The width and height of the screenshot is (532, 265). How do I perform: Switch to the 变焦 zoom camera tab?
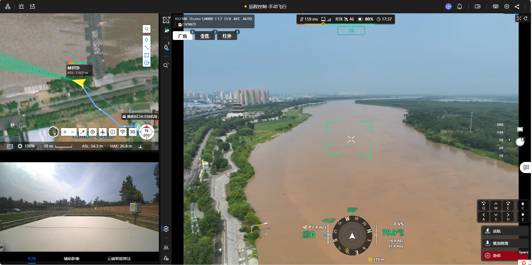point(205,36)
